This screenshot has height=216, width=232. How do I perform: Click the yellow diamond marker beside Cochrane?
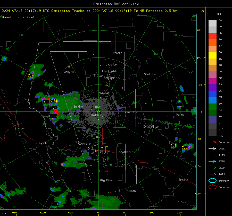click(x=88, y=148)
